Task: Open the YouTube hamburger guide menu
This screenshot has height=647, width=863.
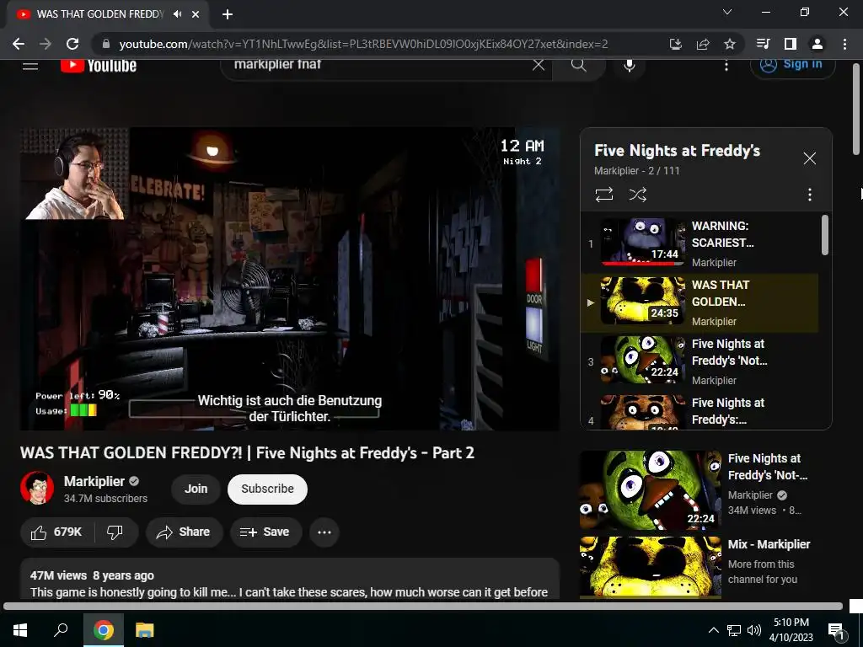Action: point(30,66)
